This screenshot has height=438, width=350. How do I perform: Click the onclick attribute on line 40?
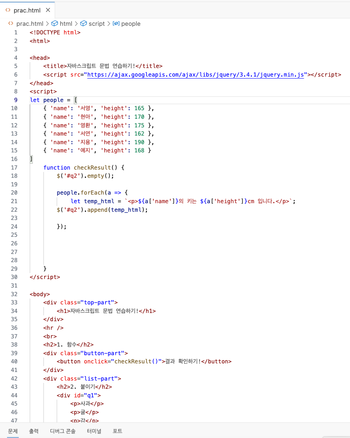click(x=96, y=361)
